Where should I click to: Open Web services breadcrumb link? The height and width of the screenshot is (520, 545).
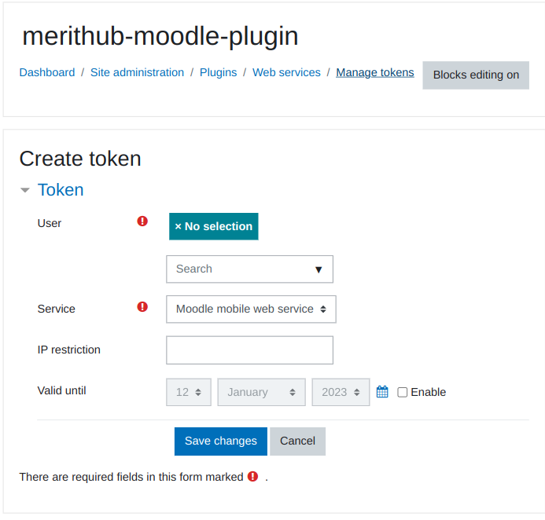[286, 72]
